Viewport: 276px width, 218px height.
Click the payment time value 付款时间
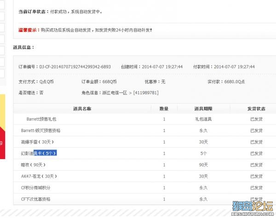click(234, 67)
